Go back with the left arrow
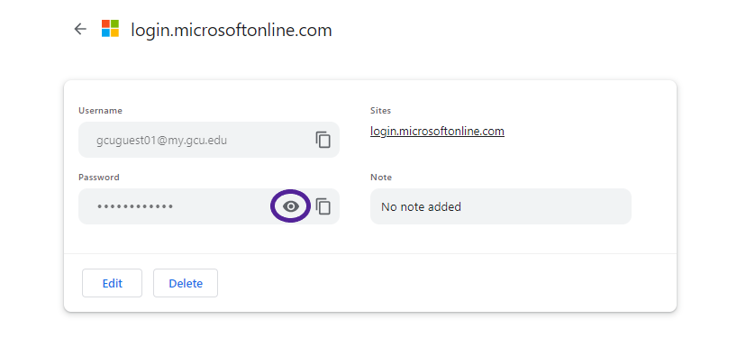This screenshot has width=746, height=356. pos(80,30)
